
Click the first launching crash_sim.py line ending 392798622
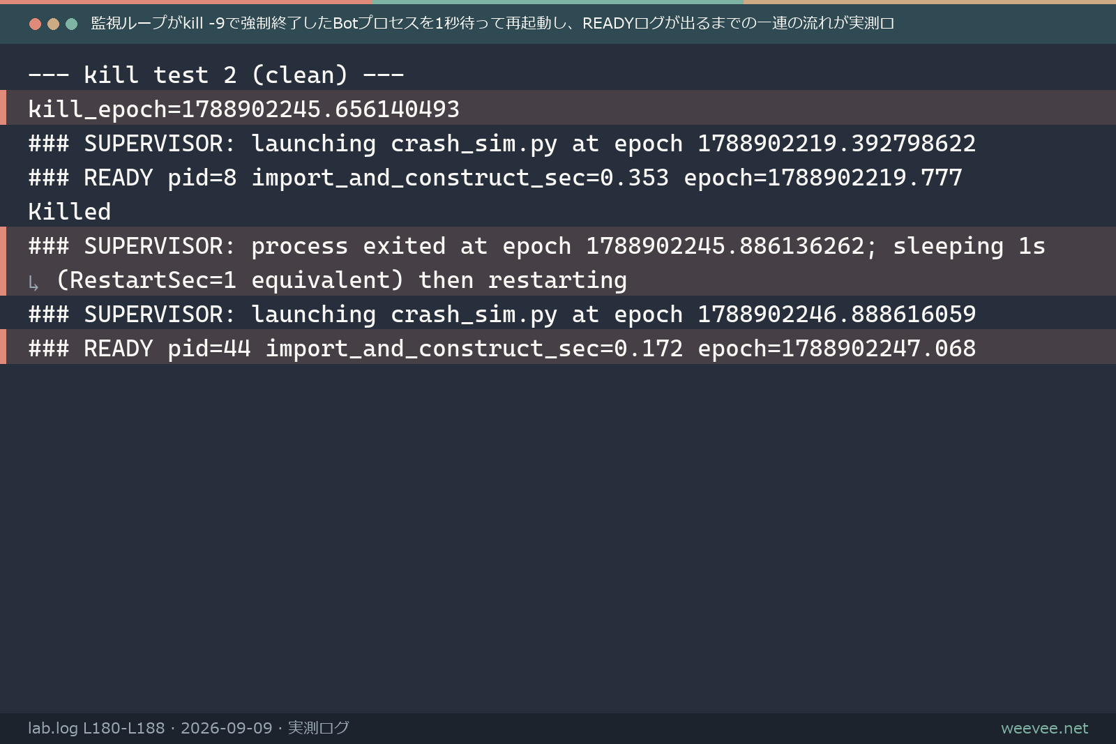coord(502,143)
